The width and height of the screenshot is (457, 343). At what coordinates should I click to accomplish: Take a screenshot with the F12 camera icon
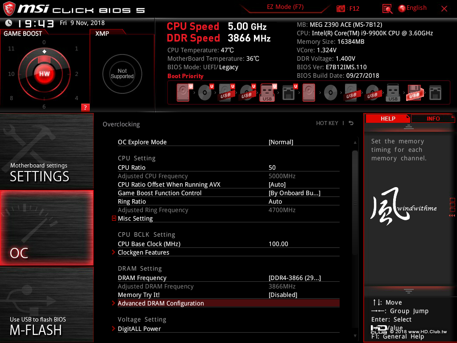[x=341, y=8]
